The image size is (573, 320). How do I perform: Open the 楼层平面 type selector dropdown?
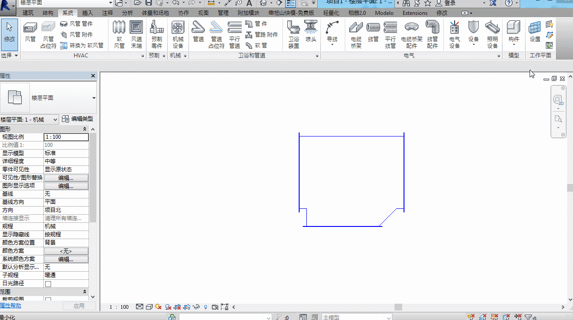[94, 98]
